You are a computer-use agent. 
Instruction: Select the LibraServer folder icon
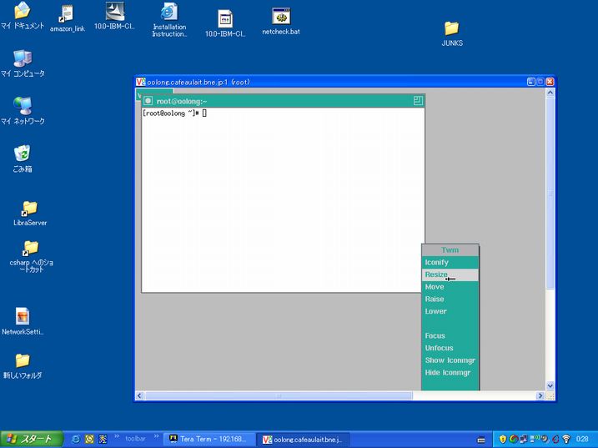pos(30,209)
